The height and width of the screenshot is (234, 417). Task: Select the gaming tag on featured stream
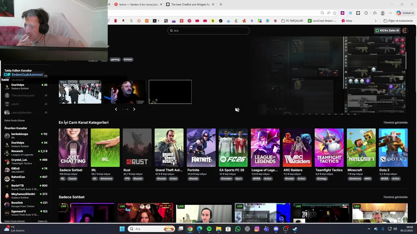[x=115, y=59]
